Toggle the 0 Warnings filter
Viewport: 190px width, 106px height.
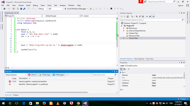(x=45, y=75)
